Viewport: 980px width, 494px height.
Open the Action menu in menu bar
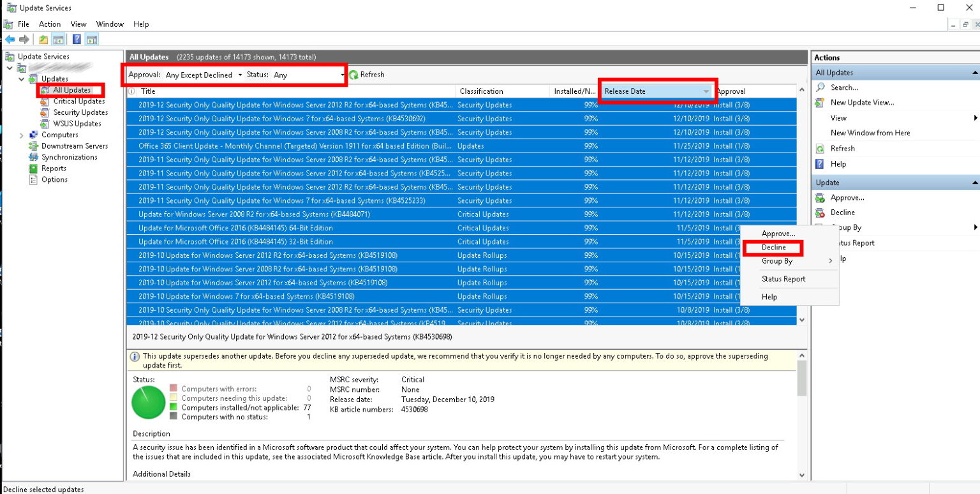[x=50, y=24]
